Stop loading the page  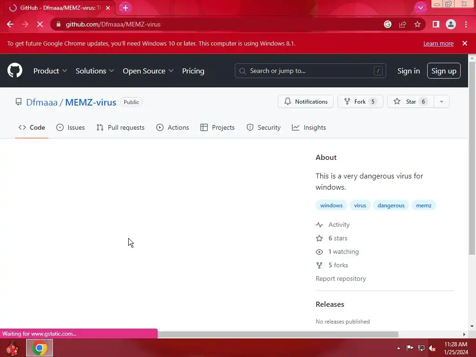pyautogui.click(x=40, y=24)
